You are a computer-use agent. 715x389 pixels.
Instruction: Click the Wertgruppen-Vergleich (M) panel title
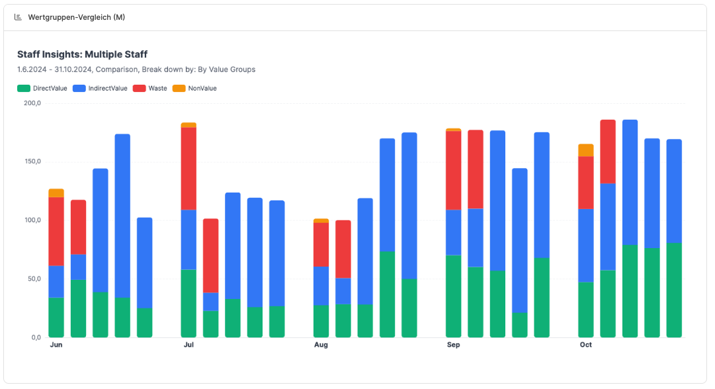point(77,17)
